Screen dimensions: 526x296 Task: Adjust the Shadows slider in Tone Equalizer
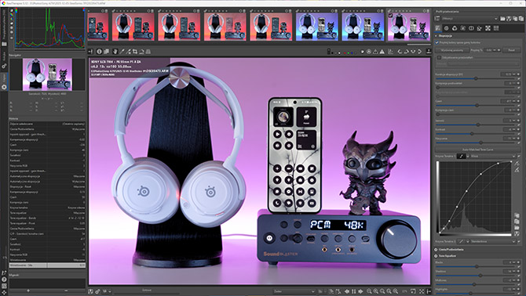click(480, 276)
